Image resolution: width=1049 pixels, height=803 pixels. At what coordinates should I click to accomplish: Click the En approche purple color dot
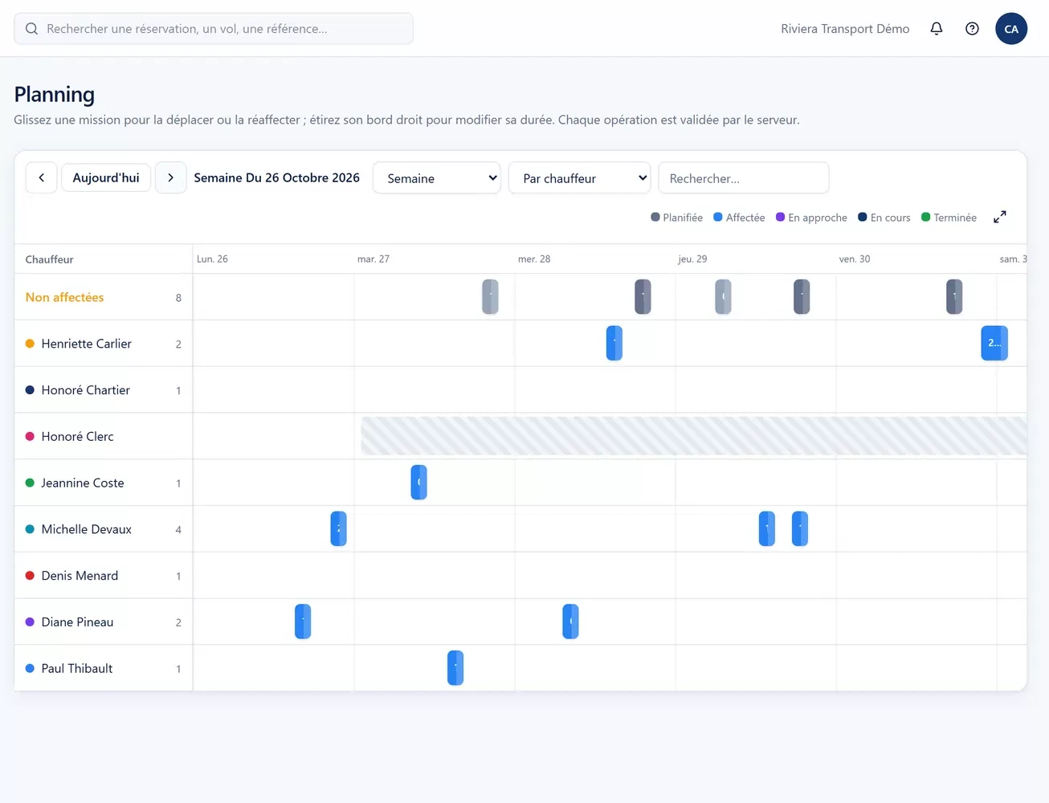point(780,217)
